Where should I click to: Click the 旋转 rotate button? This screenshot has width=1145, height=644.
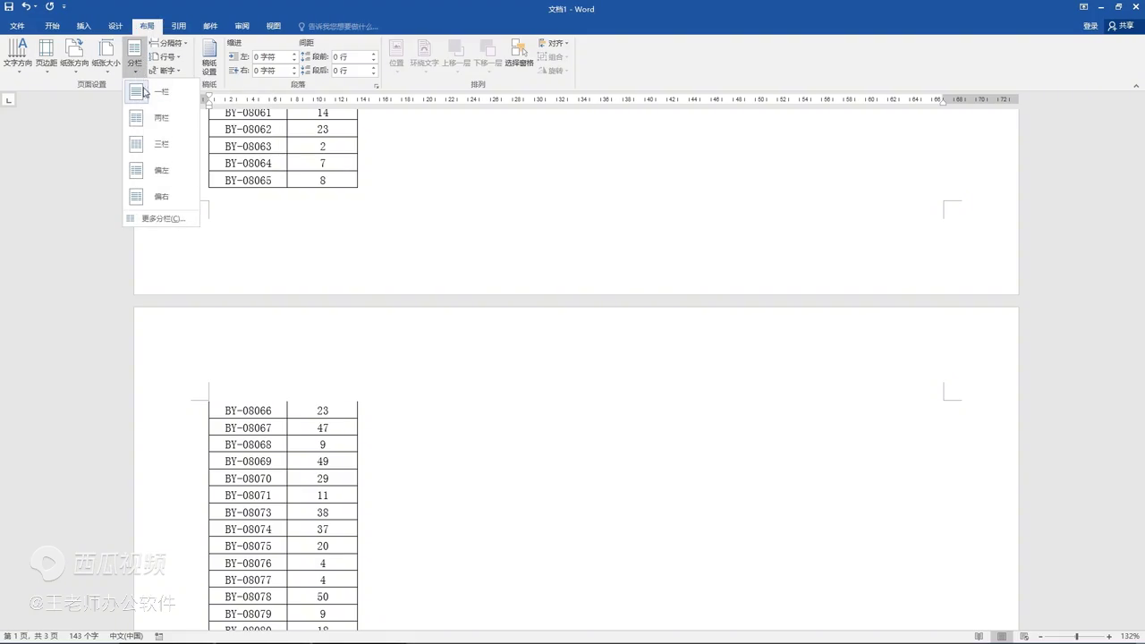point(553,71)
